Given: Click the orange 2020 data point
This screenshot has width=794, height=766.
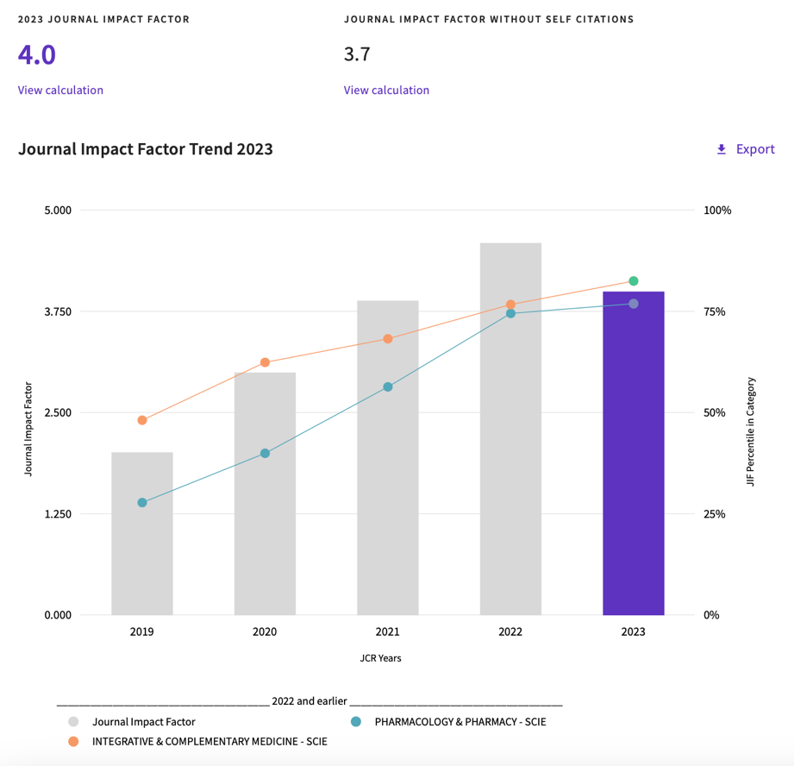Looking at the screenshot, I should click(x=265, y=362).
